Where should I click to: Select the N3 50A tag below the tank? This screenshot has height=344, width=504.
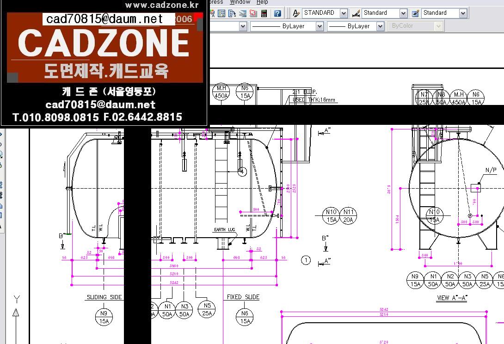tap(184, 310)
